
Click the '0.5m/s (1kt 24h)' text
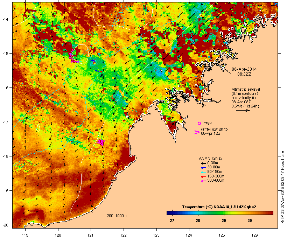click(245, 106)
